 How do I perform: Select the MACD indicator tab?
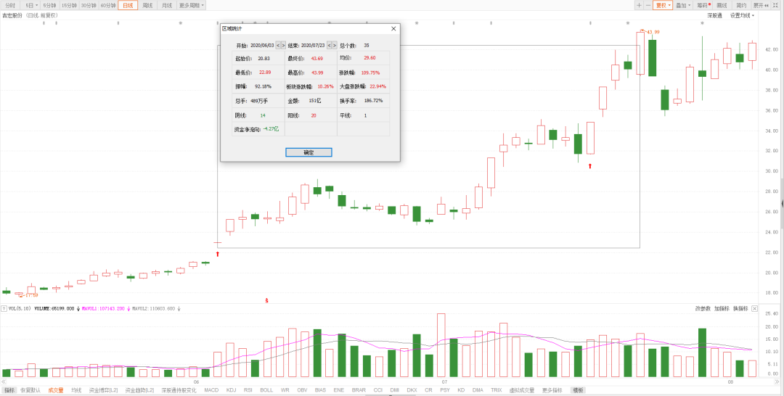click(211, 390)
